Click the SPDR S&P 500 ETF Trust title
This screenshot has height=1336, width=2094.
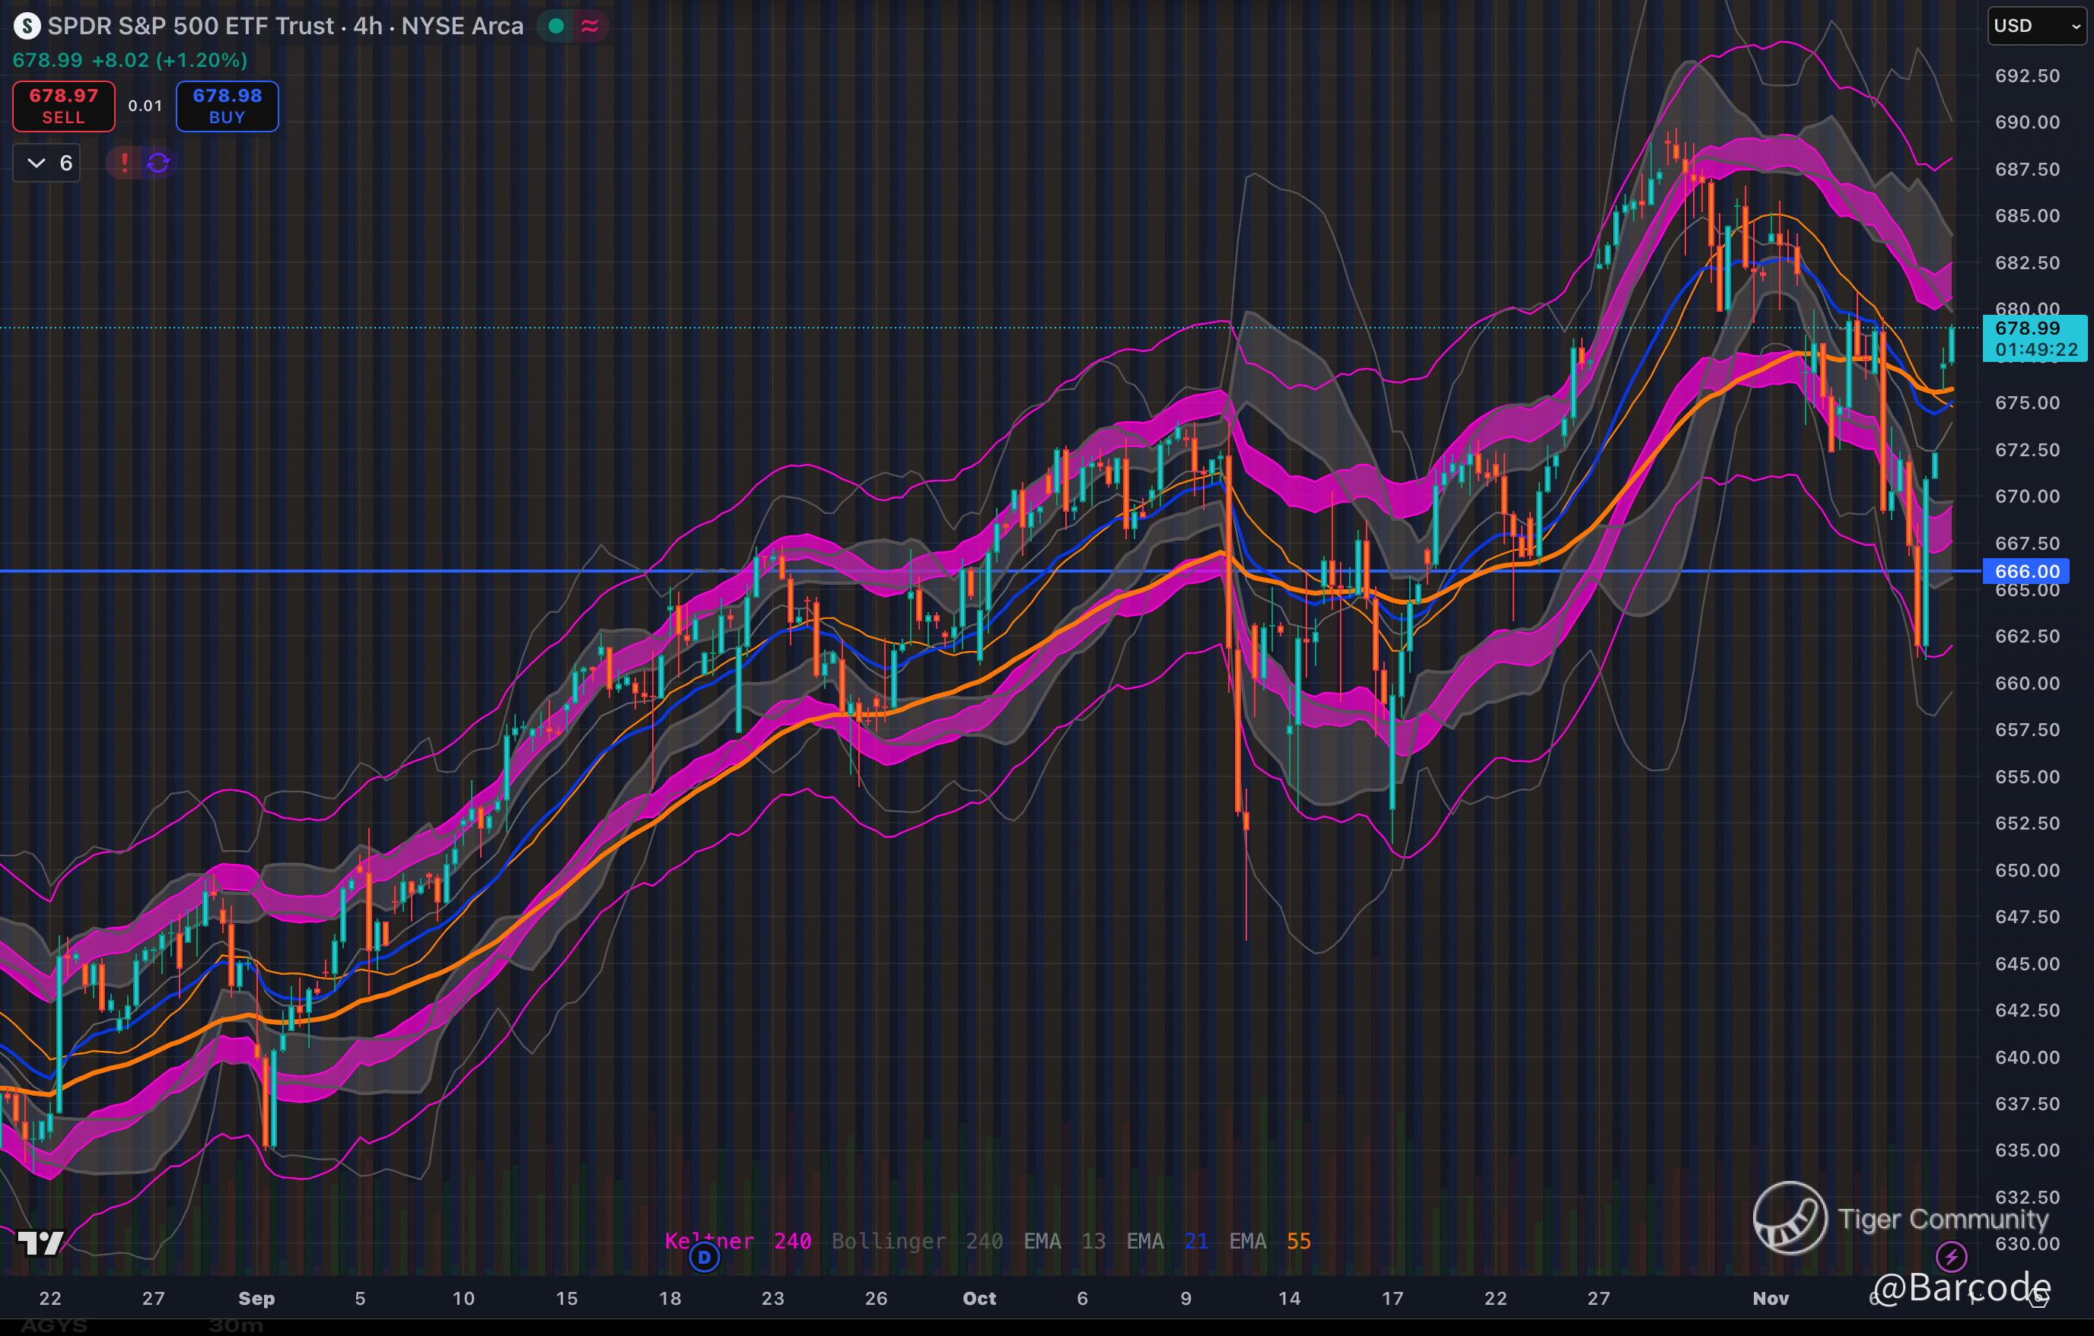point(190,26)
